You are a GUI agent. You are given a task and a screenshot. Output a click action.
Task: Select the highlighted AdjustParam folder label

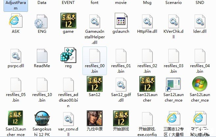click(16, 5)
